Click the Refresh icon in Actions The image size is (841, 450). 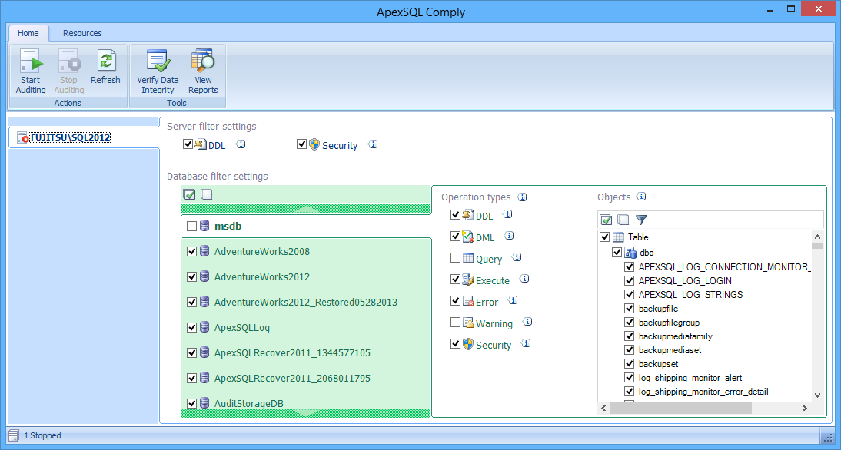[x=105, y=59]
